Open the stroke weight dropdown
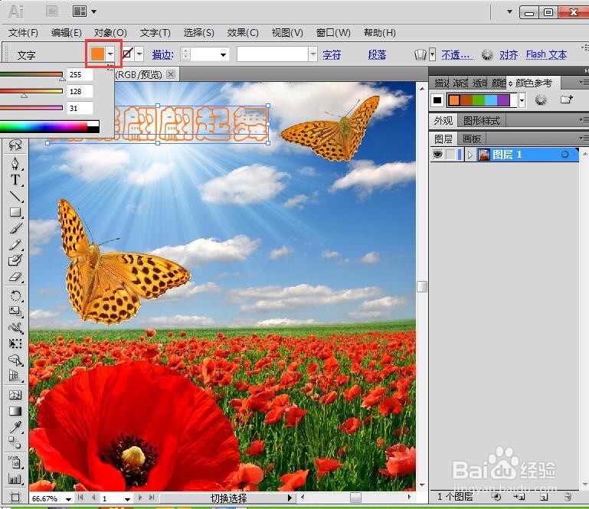Image resolution: width=589 pixels, height=509 pixels. 223,55
